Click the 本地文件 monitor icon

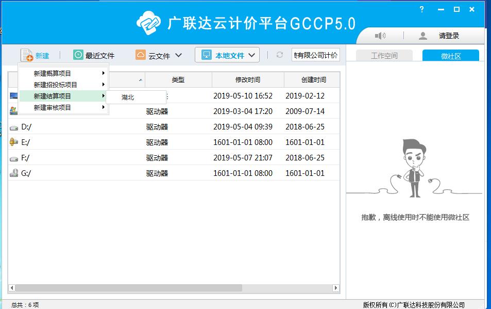pyautogui.click(x=207, y=55)
